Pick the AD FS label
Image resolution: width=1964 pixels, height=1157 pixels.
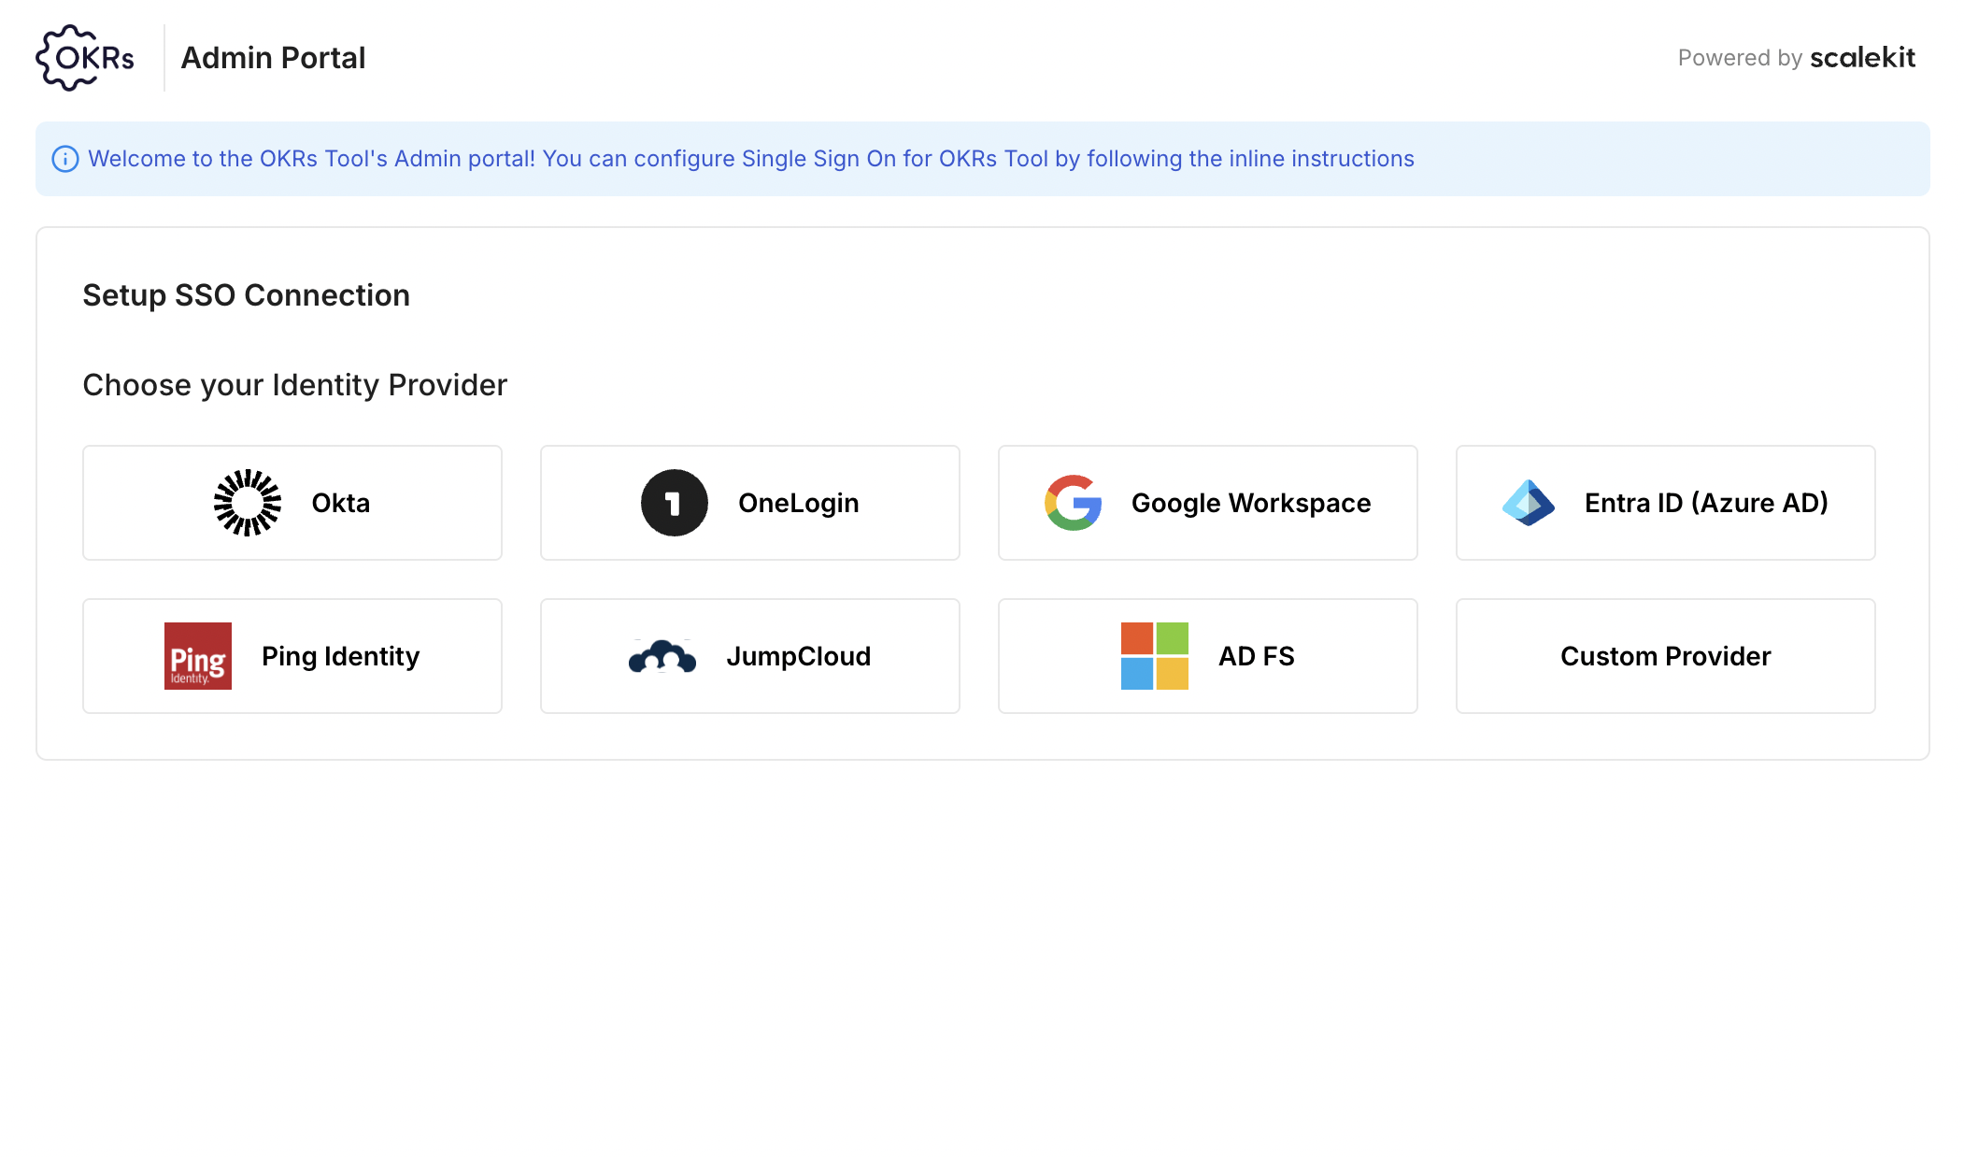coord(1257,656)
